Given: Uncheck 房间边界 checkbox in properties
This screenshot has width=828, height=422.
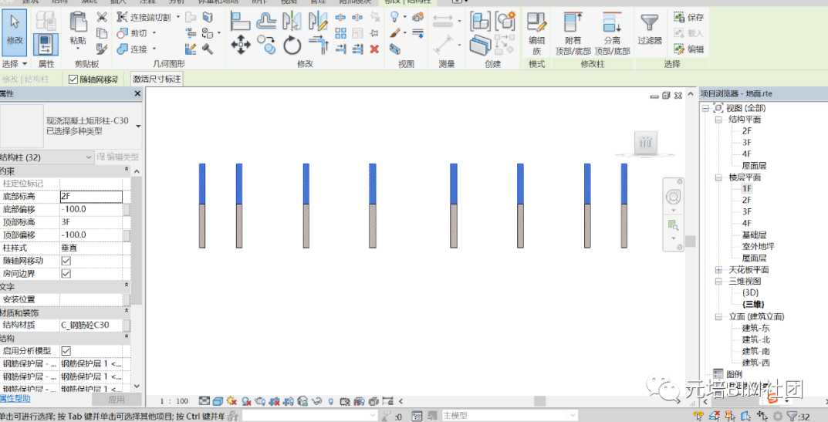Looking at the screenshot, I should click(66, 274).
